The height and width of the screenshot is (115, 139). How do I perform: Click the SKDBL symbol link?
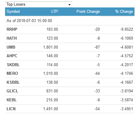pyautogui.click(x=13, y=65)
